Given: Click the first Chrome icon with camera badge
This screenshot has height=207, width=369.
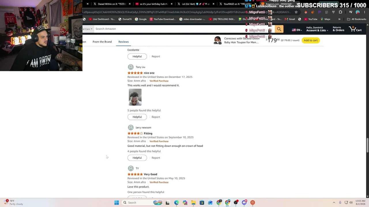Looking at the screenshot, I should [219, 203].
